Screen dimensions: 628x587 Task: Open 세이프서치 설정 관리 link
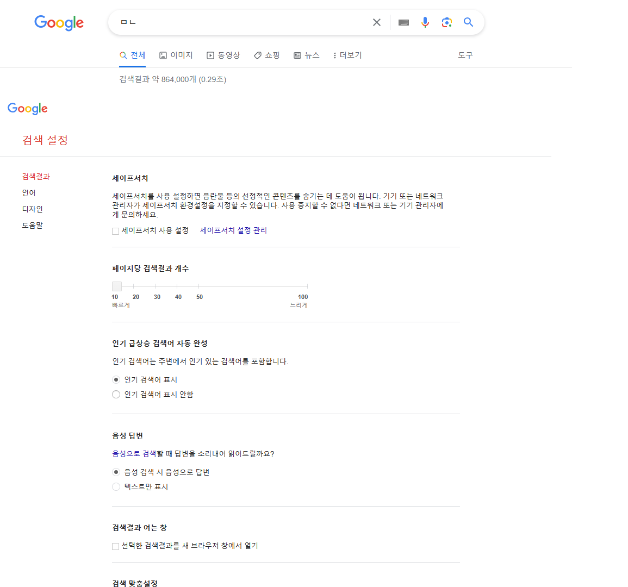click(x=233, y=230)
